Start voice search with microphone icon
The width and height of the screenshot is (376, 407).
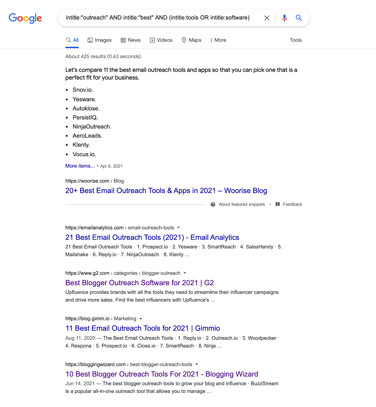284,18
